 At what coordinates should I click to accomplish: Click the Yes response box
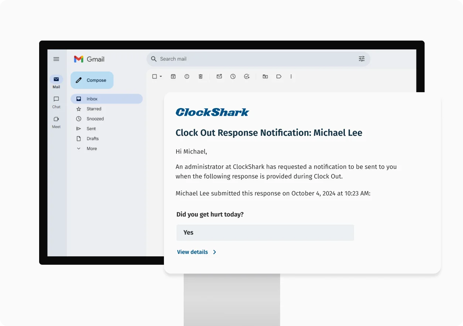click(x=265, y=233)
